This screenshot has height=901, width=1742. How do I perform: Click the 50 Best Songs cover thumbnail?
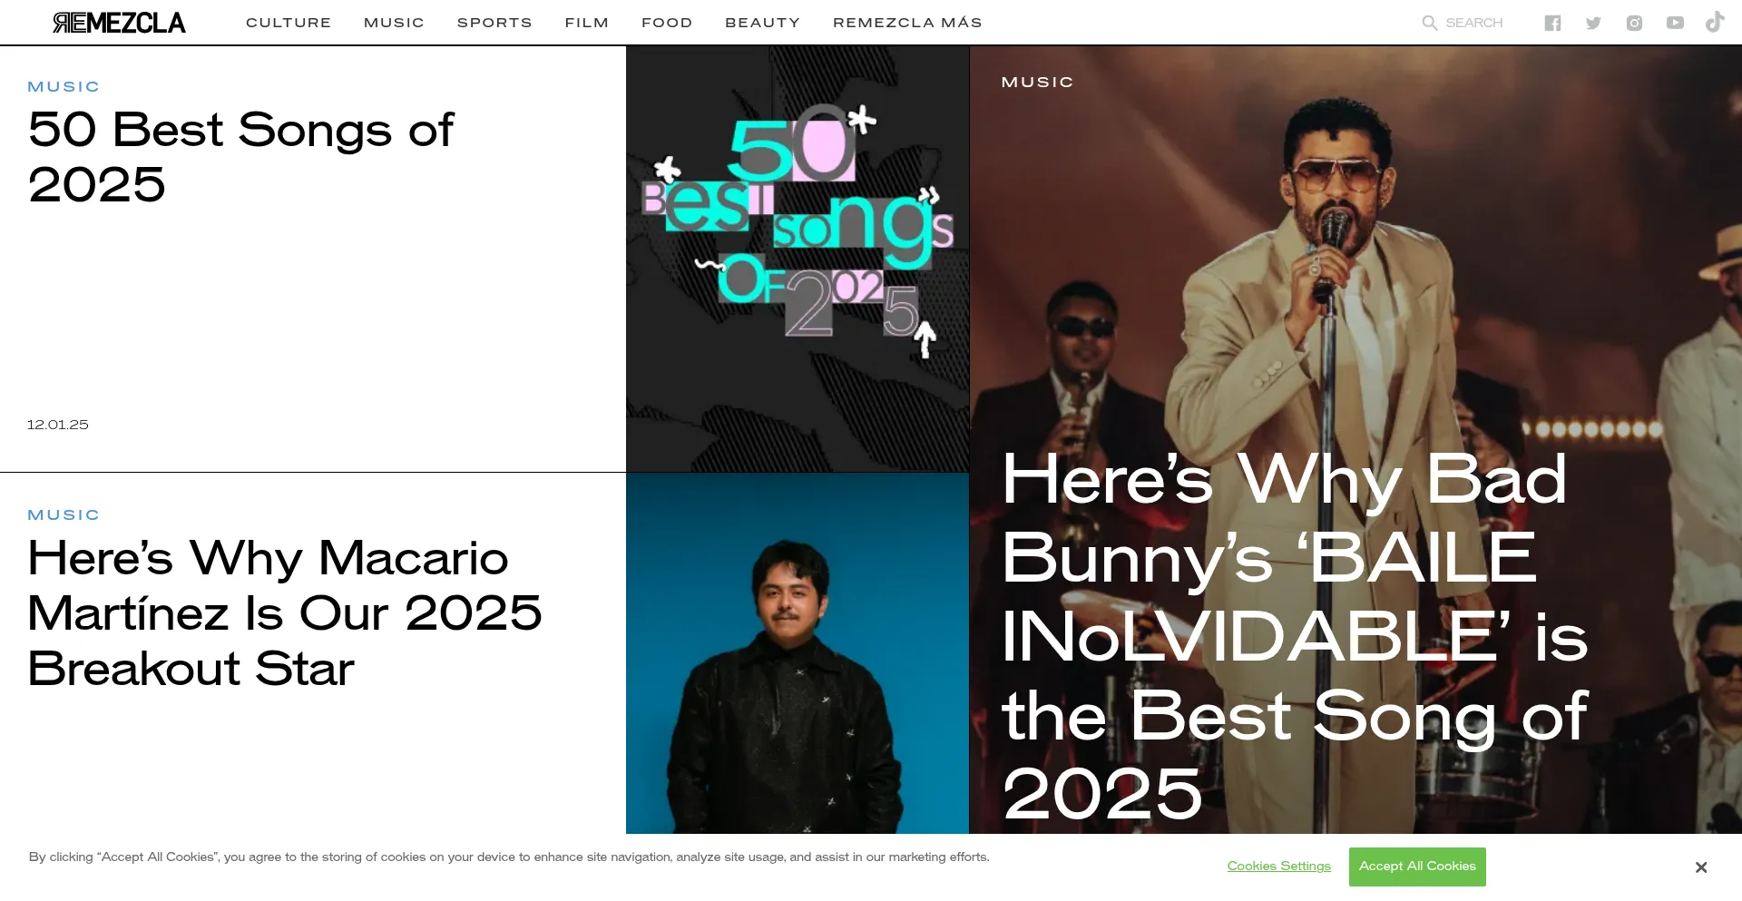(x=797, y=259)
